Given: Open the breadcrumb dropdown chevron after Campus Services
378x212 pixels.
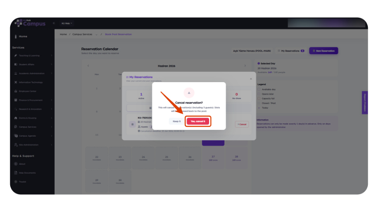Looking at the screenshot, I should click(97, 35).
